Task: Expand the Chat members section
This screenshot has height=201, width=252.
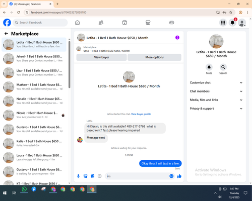Action: (x=216, y=91)
